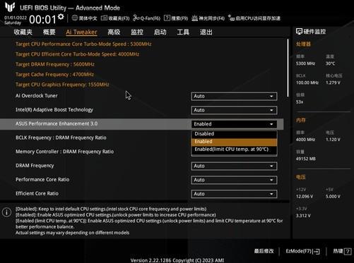
Task: Click the hardware monitor screen icon
Action: [x=299, y=32]
